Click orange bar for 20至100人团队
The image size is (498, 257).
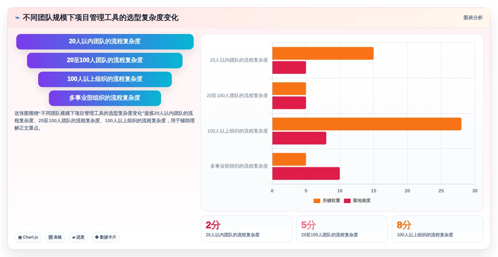click(x=289, y=89)
